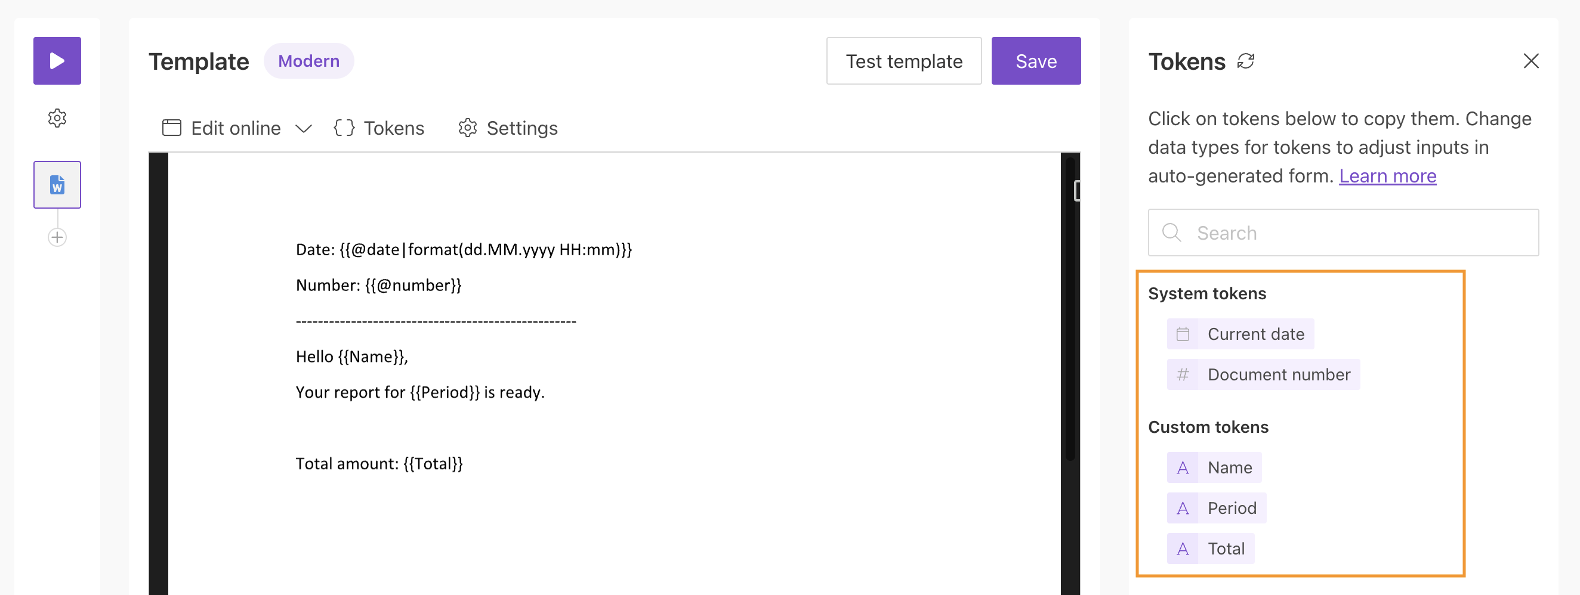Click the hash icon for Document number
This screenshot has height=595, width=1580.
1183,374
